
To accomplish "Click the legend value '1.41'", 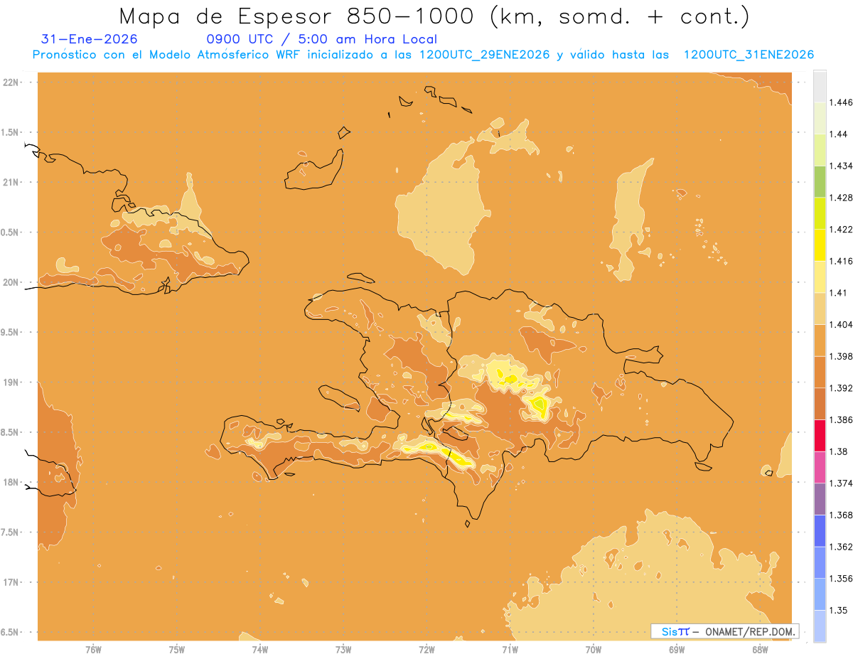I will 839,293.
